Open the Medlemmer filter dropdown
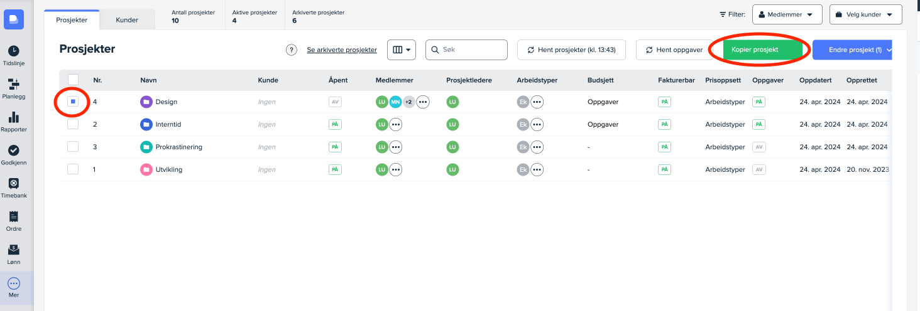The image size is (920, 311). 786,14
